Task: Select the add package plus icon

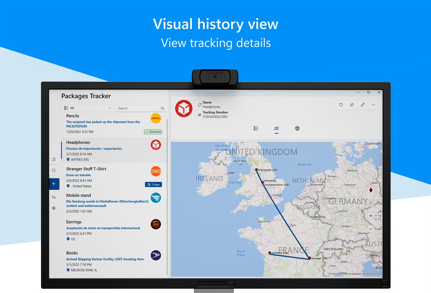Action: pos(54,184)
